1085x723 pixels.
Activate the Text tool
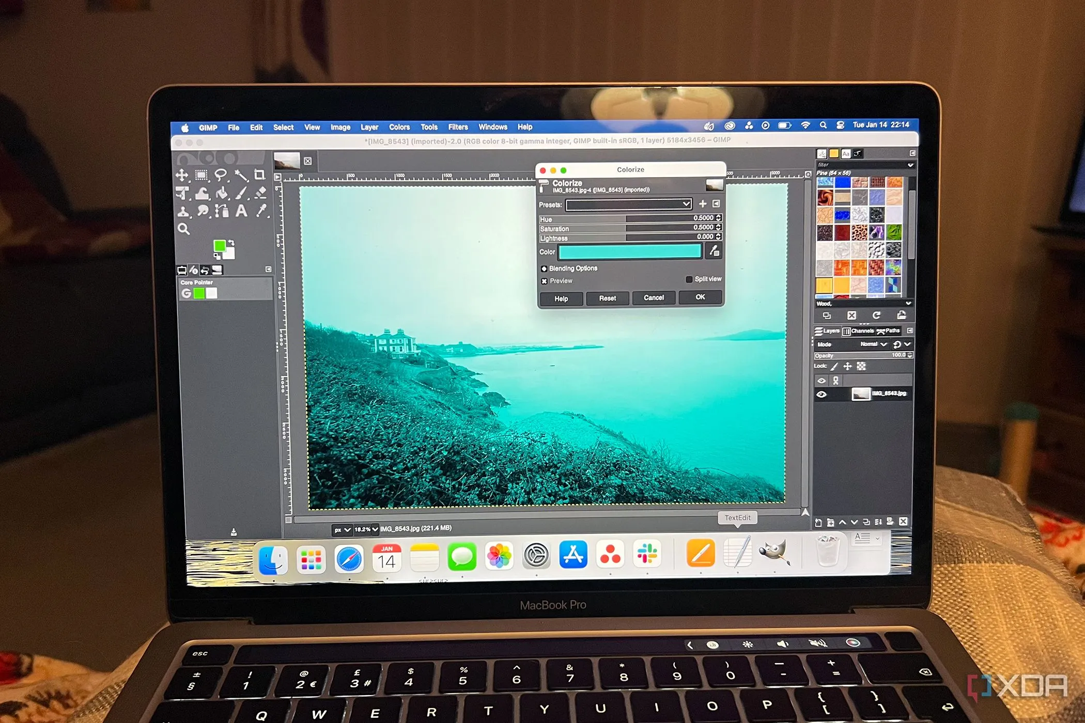[x=241, y=211]
